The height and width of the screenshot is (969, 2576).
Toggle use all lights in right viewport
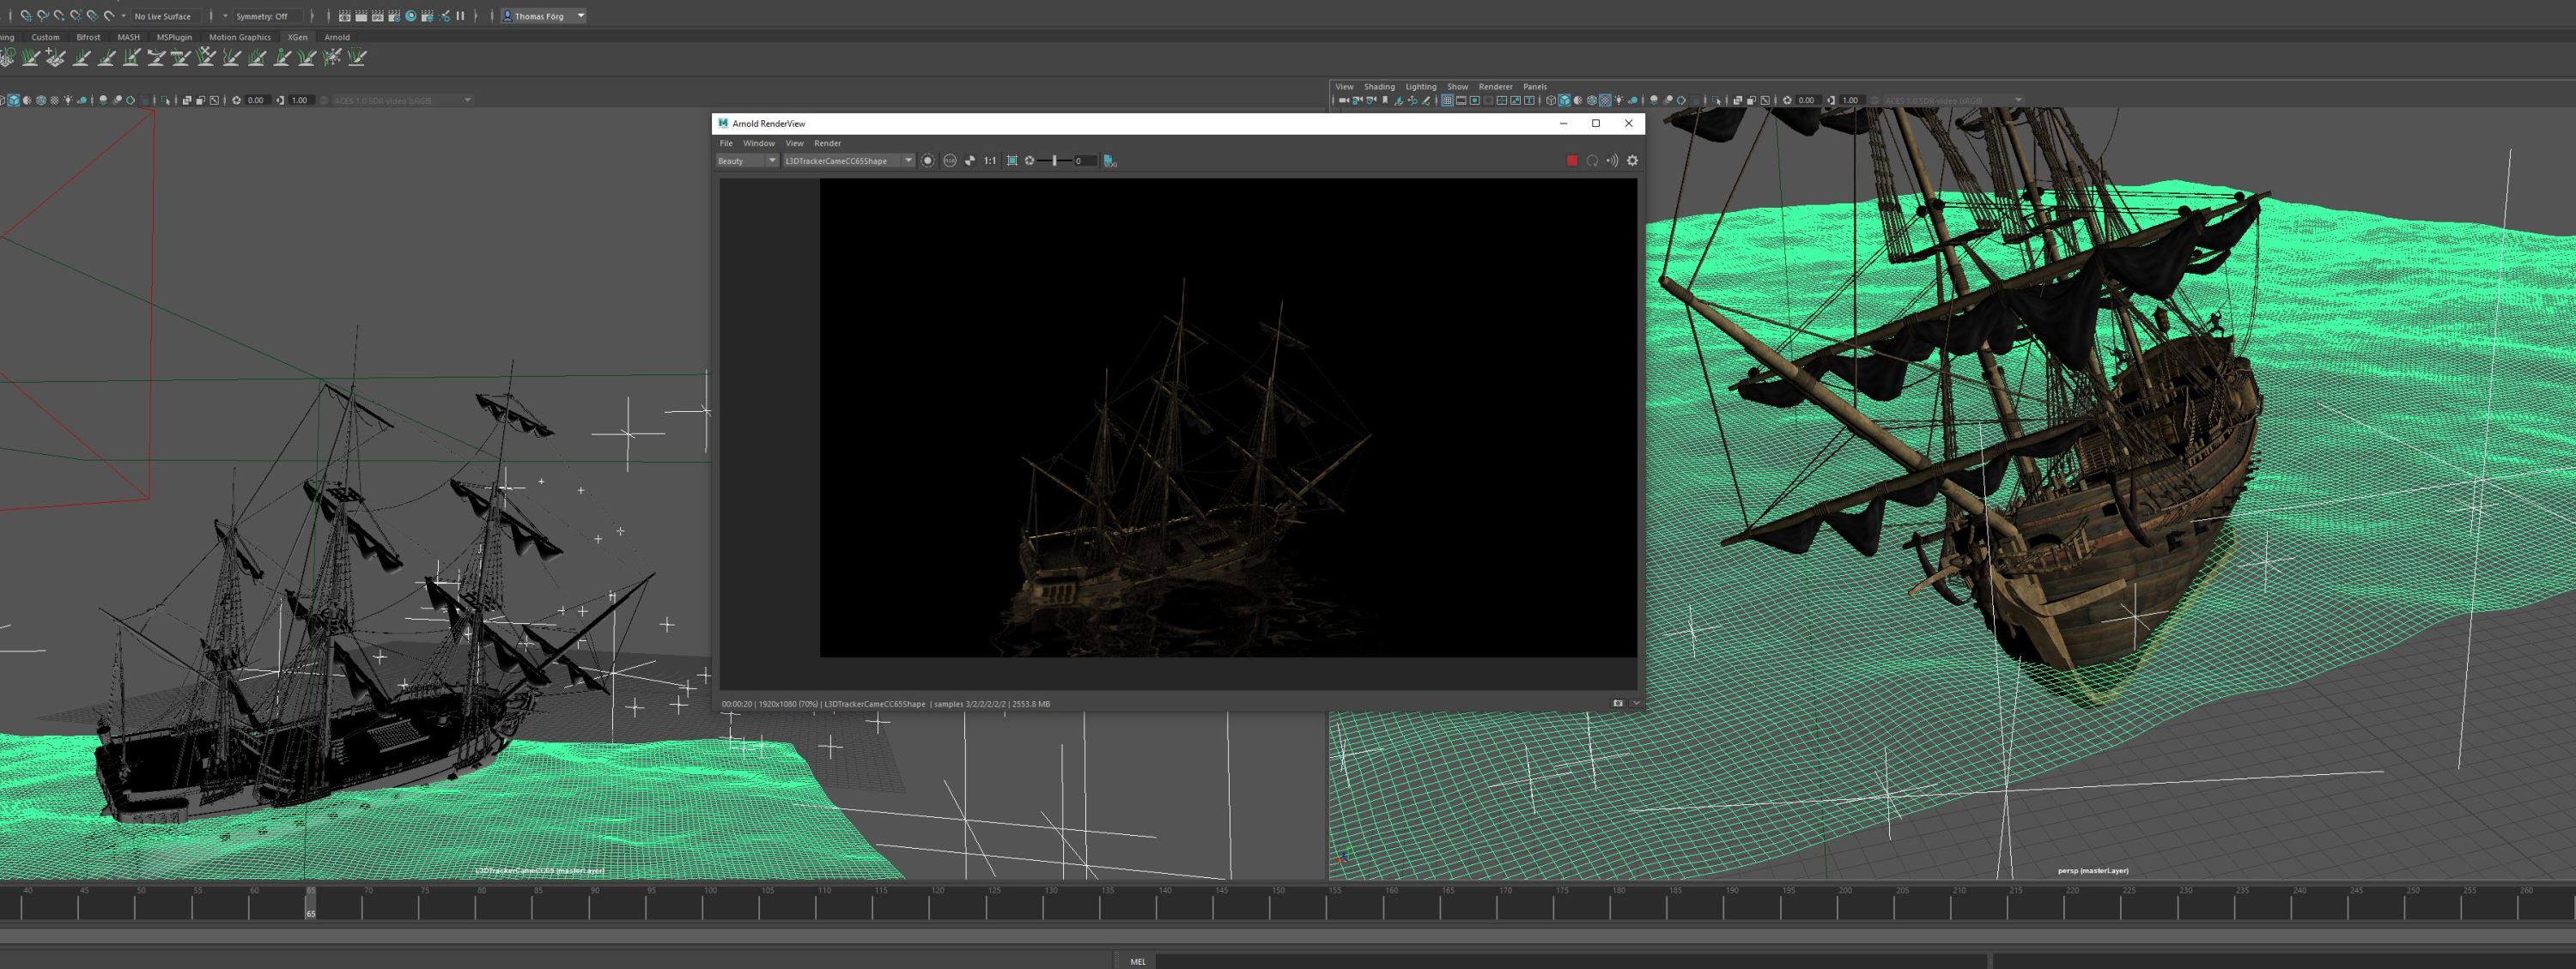(x=1619, y=100)
